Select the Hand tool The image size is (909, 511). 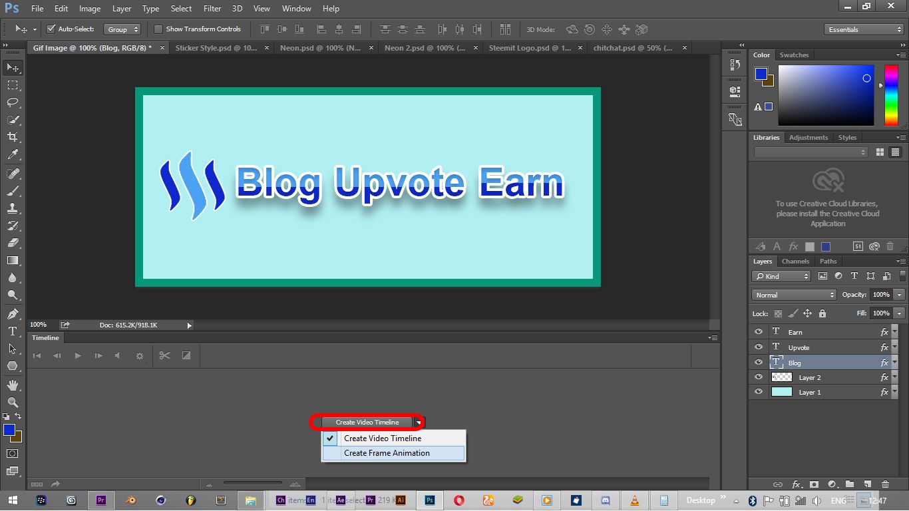(x=13, y=385)
